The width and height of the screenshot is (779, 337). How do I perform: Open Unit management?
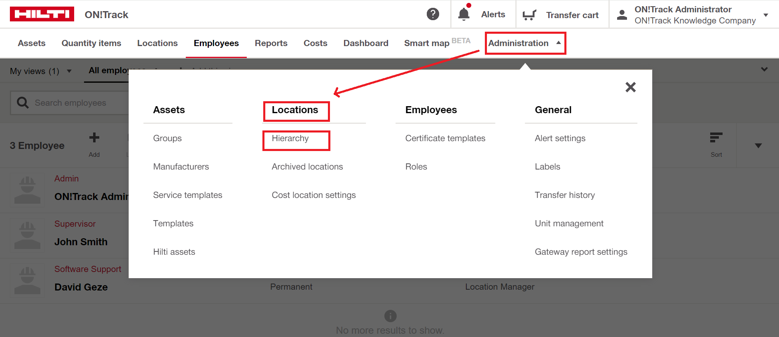pos(569,223)
